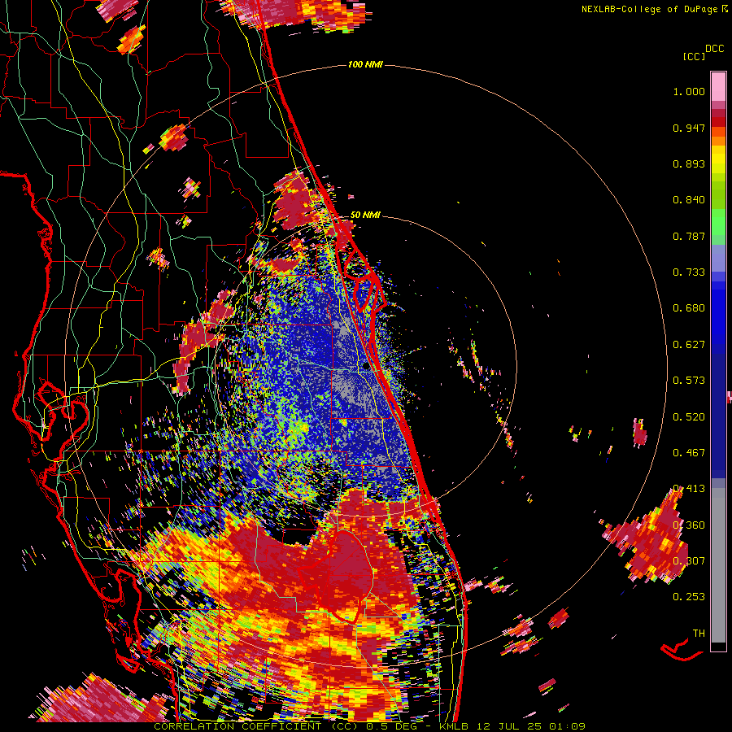The image size is (732, 732).
Task: Click the 1.000 value on the color scale
Action: (689, 91)
